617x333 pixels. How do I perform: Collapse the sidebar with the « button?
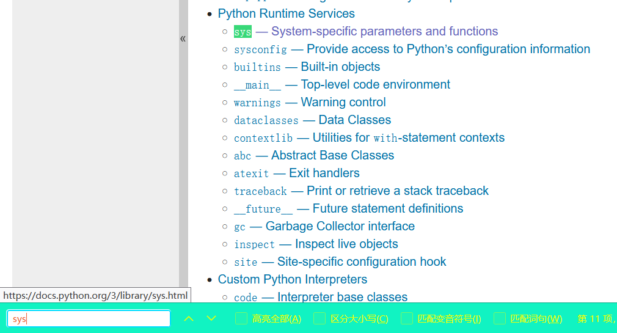[x=183, y=38]
